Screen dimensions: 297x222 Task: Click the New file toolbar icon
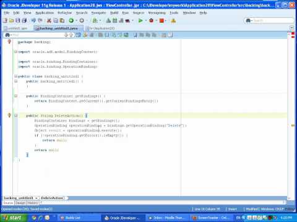[6, 20]
